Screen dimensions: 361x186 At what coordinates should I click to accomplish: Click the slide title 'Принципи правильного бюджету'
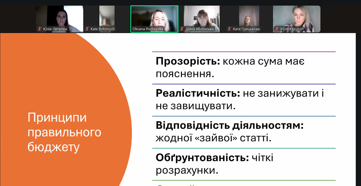point(64,133)
